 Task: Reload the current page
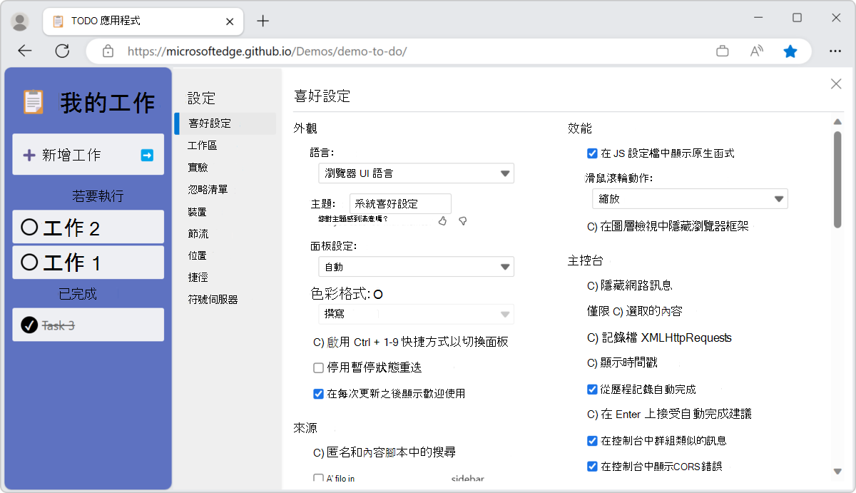coord(63,51)
